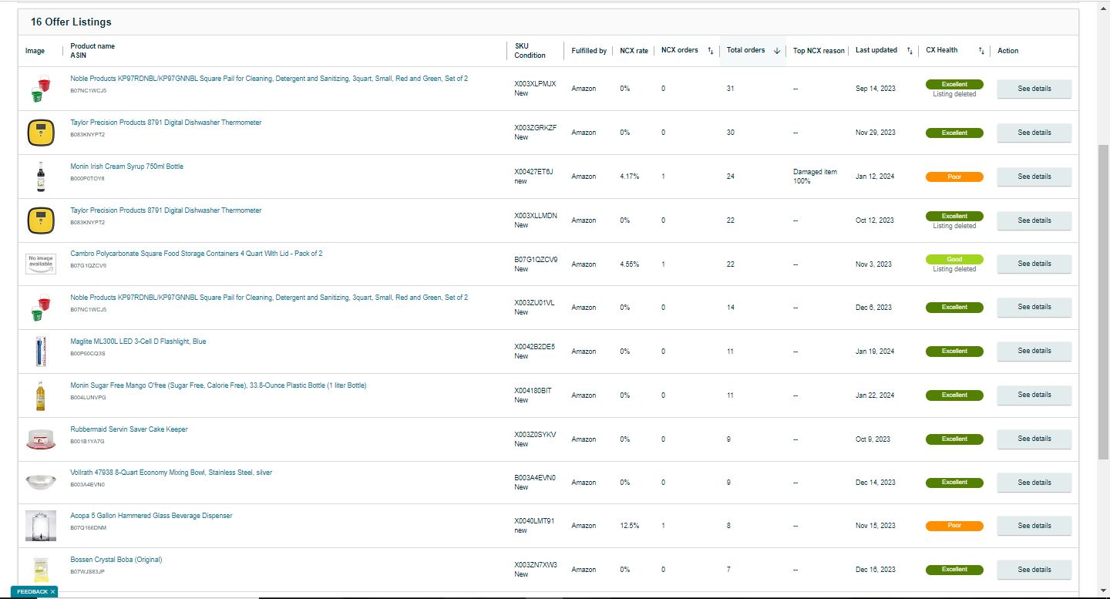
Task: Open the Cambro Polycarbonate Food Storage Containers link
Action: pyautogui.click(x=197, y=254)
